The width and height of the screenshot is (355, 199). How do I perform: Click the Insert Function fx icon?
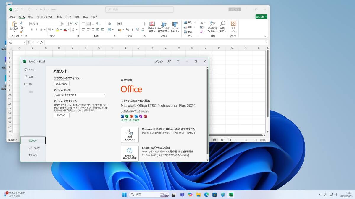click(42, 42)
